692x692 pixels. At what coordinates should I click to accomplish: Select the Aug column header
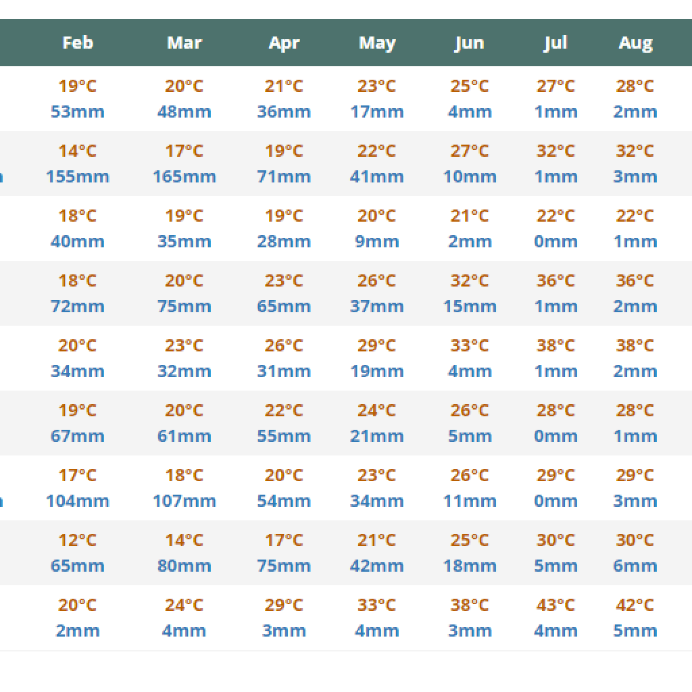tap(635, 43)
